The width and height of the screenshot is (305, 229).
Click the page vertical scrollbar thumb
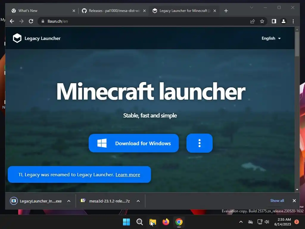(x=297, y=44)
